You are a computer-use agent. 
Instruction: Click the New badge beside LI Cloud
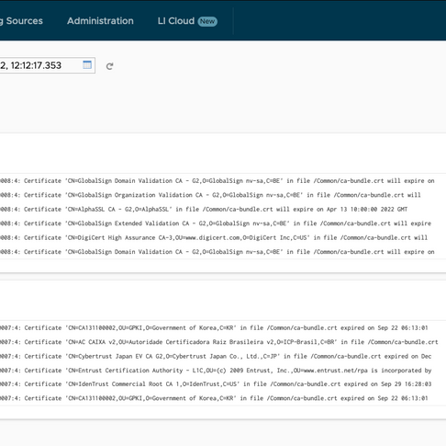pyautogui.click(x=207, y=21)
